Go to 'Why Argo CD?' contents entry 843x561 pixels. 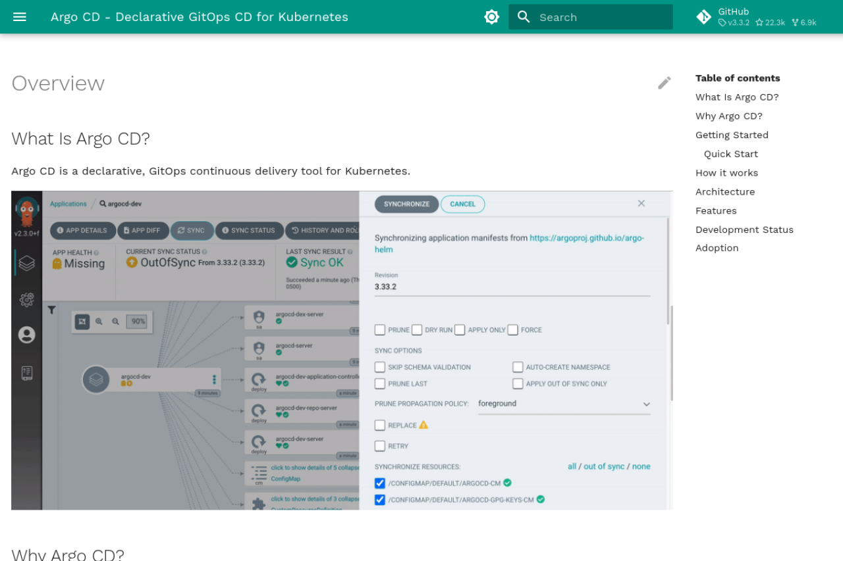(x=729, y=116)
